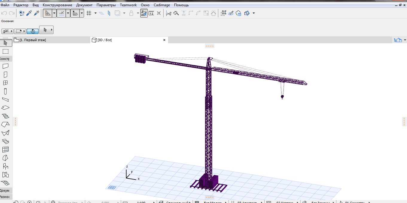Select the Door tool
The width and height of the screenshot is (407, 203).
(5, 75)
